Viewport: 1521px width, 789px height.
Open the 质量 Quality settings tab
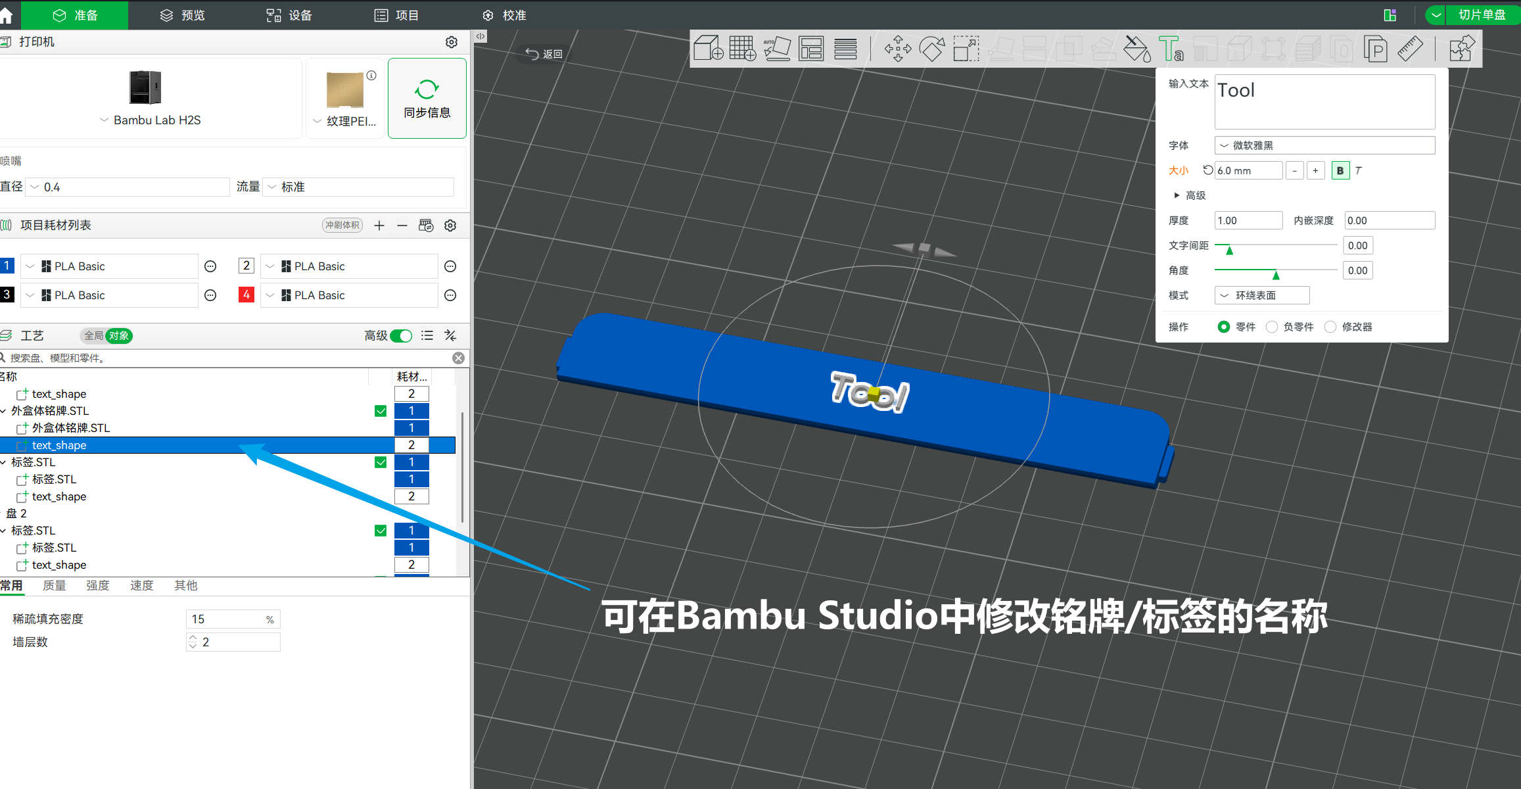tap(55, 585)
